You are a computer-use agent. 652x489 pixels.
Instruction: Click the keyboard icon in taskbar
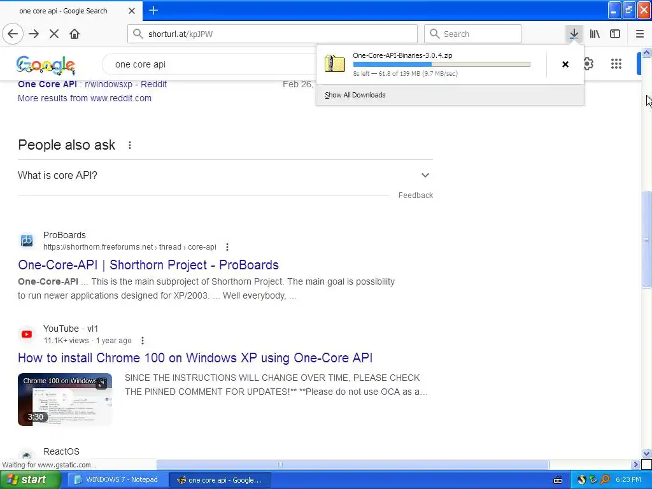[x=558, y=480]
